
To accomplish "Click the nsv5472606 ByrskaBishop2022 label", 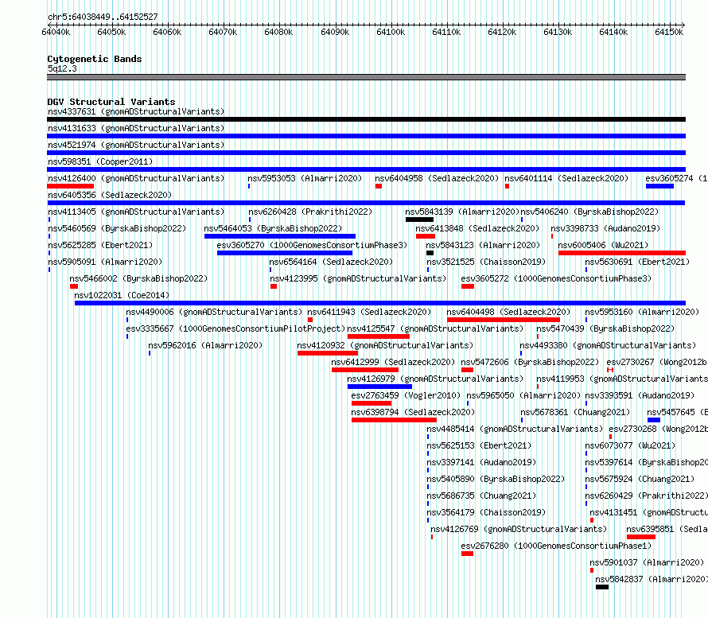I will [530, 362].
